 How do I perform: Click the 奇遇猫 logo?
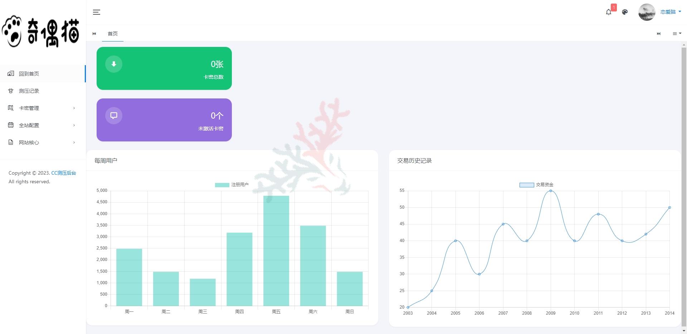point(40,32)
